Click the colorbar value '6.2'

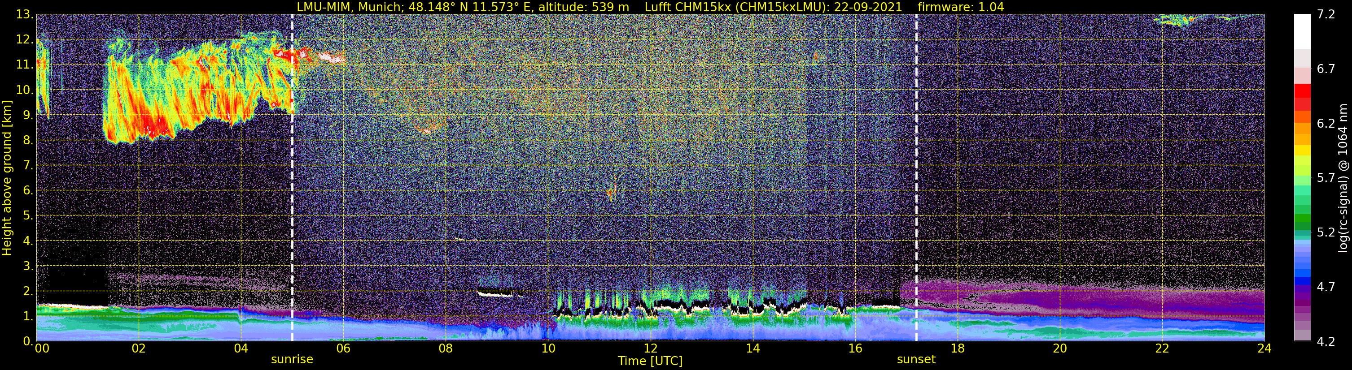pos(1326,123)
